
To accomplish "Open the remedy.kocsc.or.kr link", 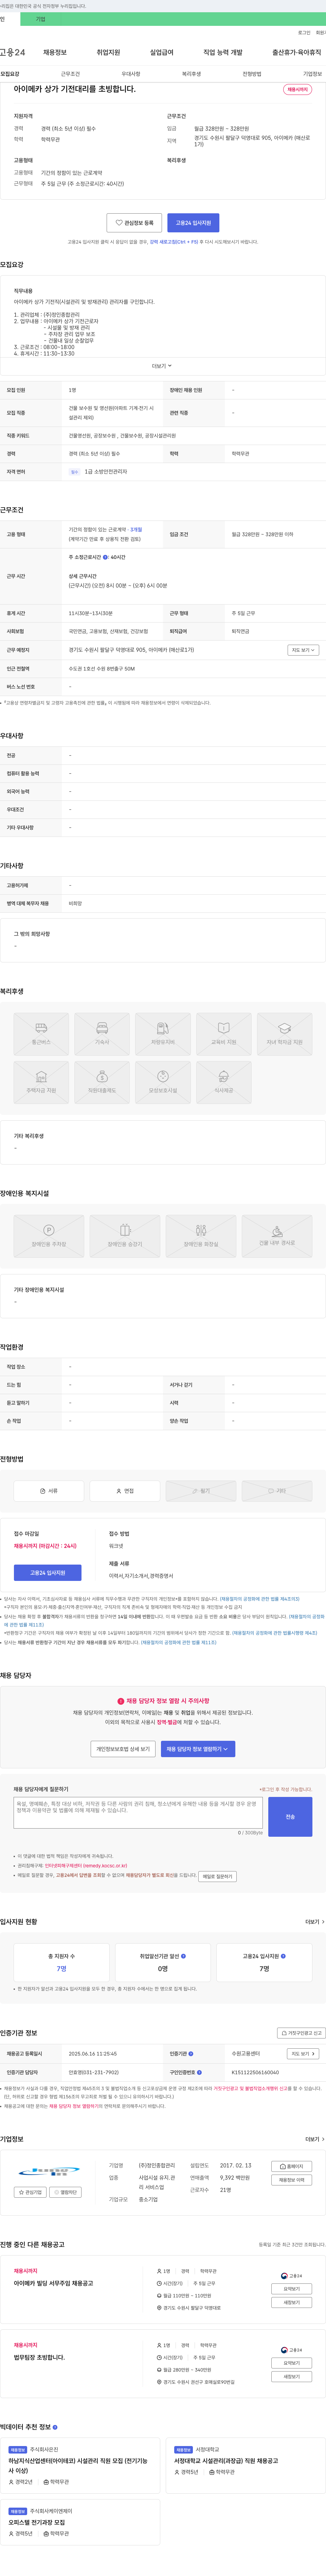I will pos(85,1866).
